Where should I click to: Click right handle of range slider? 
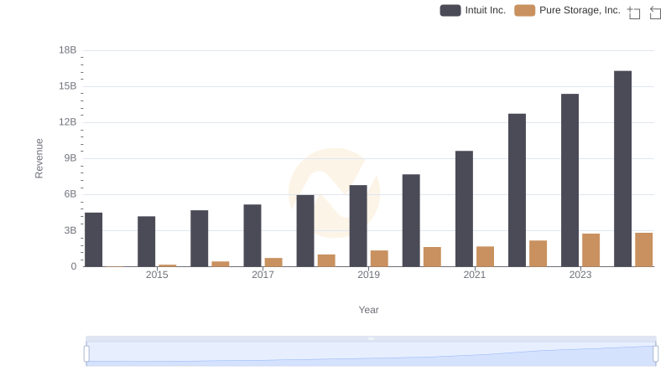click(656, 354)
